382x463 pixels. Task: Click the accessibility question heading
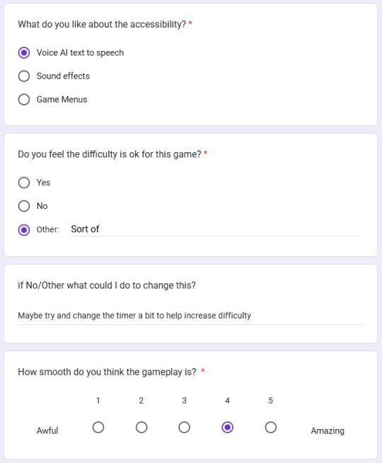(102, 24)
